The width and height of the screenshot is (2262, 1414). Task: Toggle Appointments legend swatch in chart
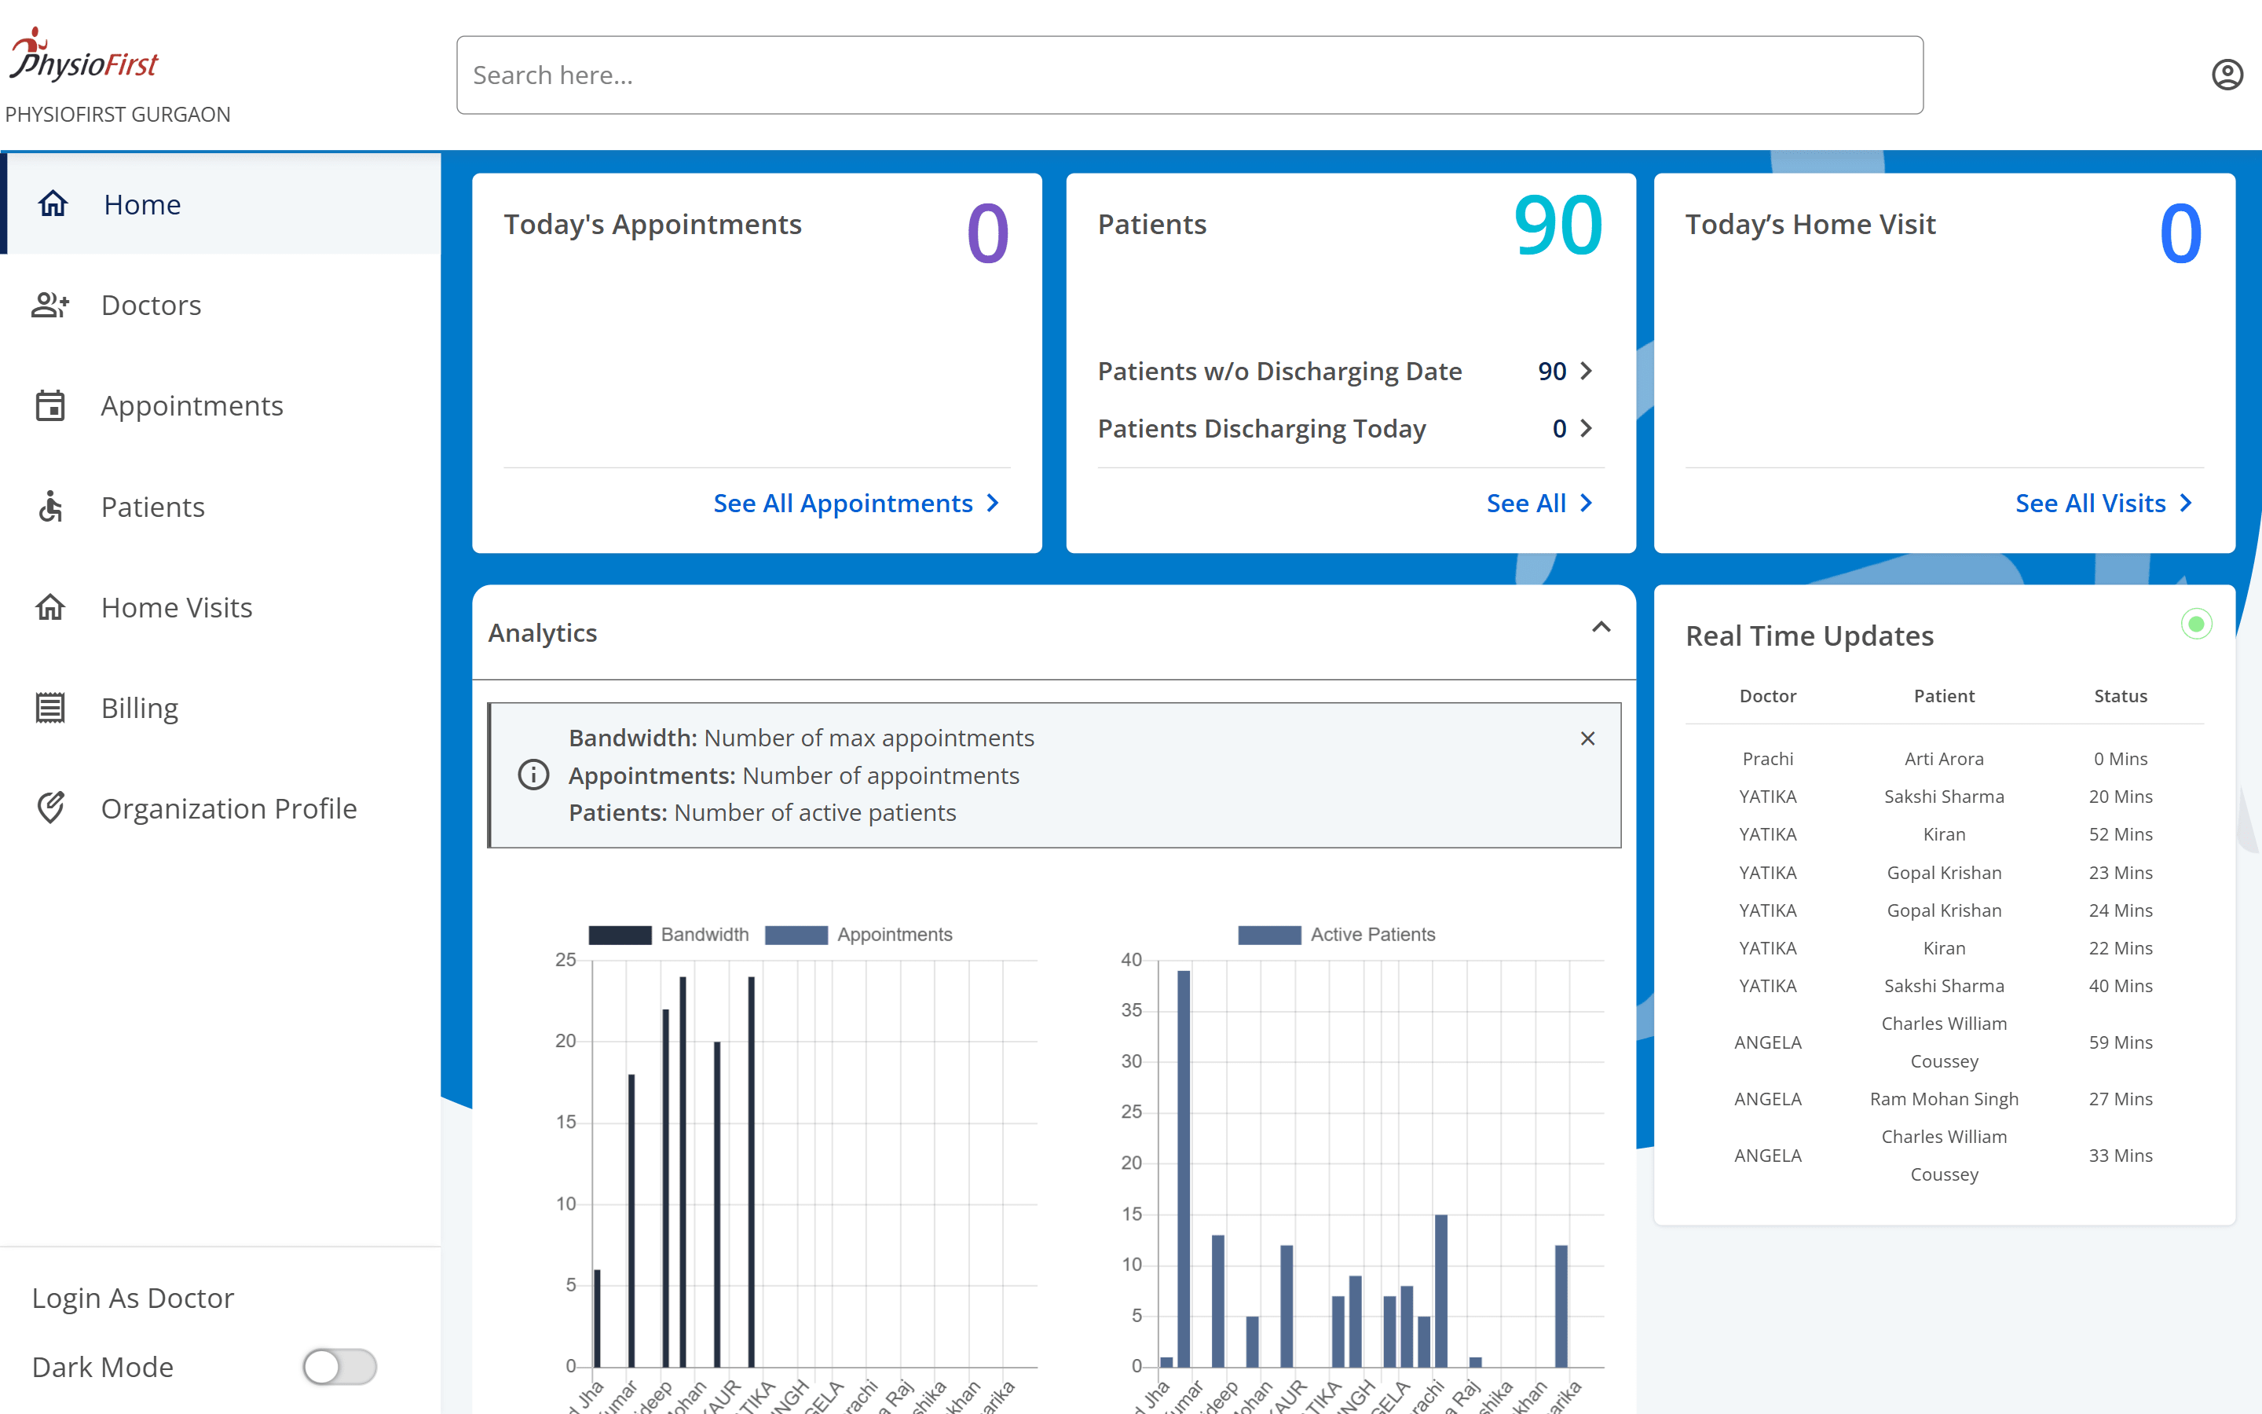pos(796,934)
